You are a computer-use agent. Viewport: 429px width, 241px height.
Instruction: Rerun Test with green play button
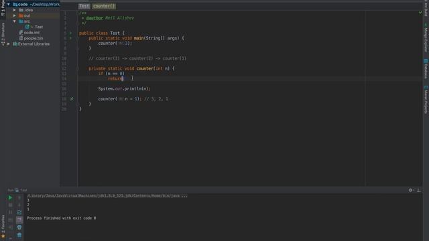click(10, 197)
